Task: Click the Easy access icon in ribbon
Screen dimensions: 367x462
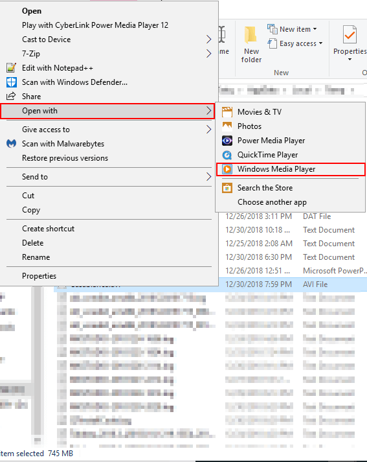Action: [x=272, y=43]
